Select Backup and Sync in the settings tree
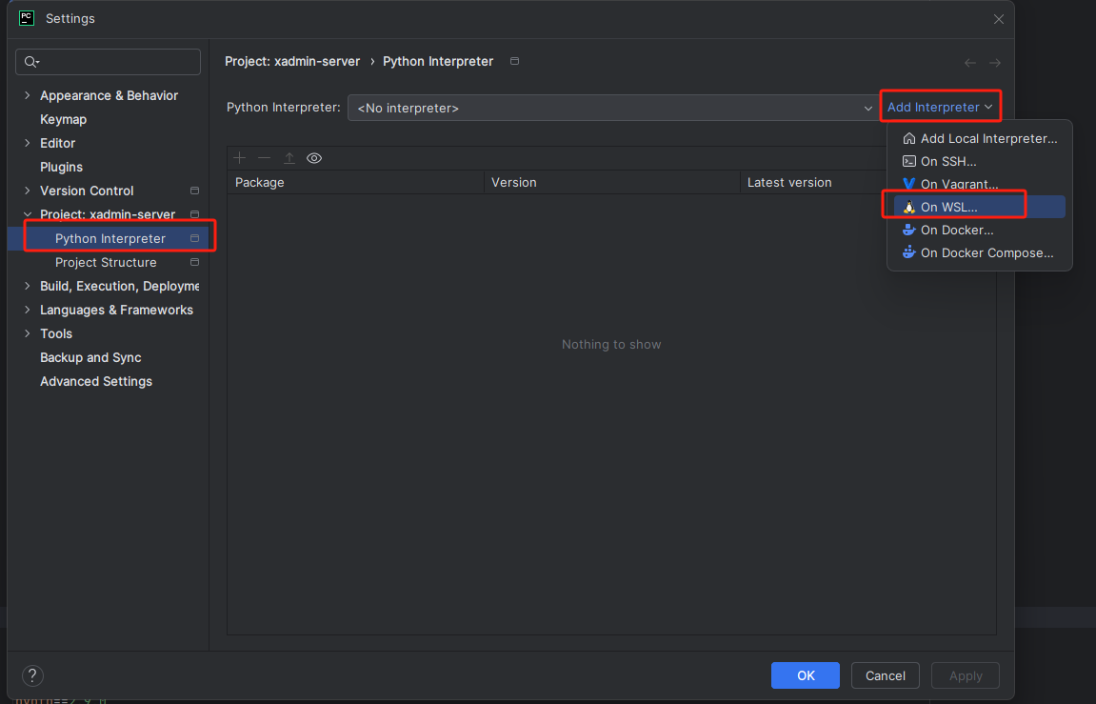1096x704 pixels. 90,357
